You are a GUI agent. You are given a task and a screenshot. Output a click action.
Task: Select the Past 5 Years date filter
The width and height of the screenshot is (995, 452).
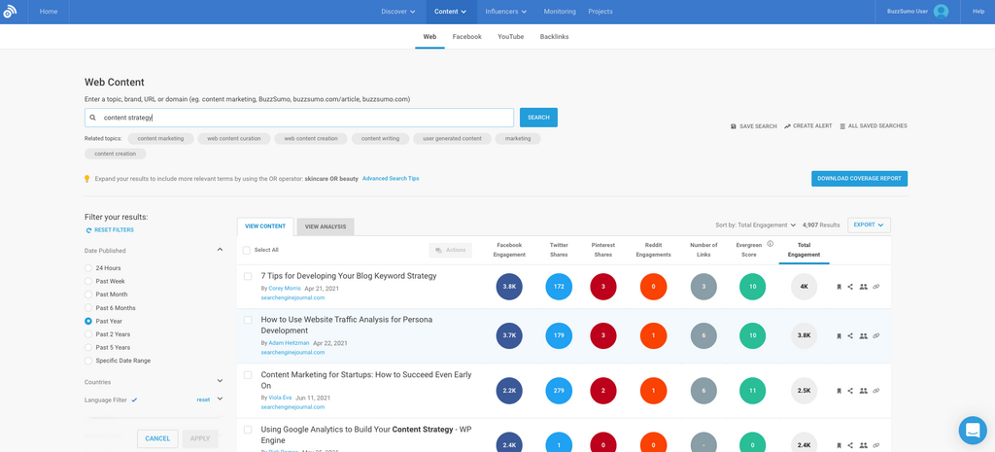[x=88, y=347]
